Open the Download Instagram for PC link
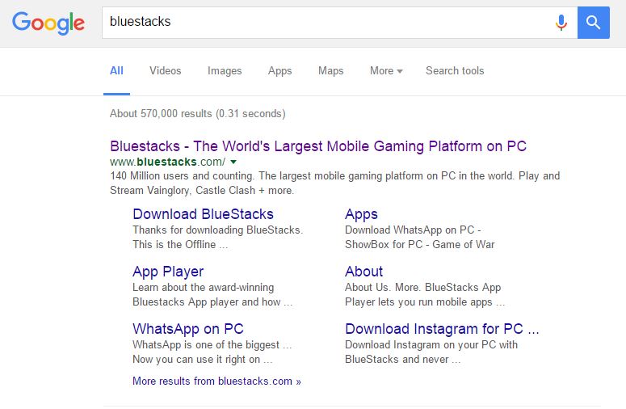The width and height of the screenshot is (626, 409). pyautogui.click(x=442, y=329)
